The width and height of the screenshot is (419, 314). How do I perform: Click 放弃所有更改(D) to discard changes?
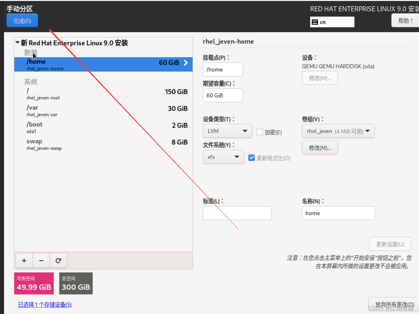coord(394,304)
